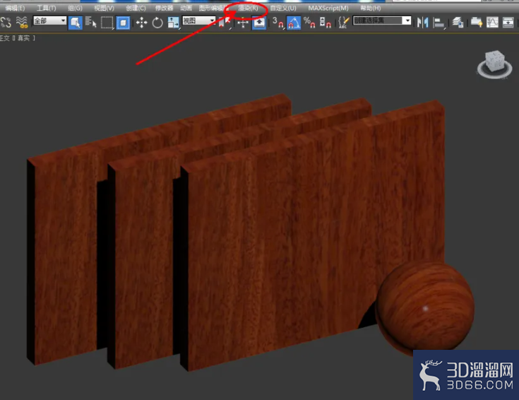Open the 动画 menu
The height and width of the screenshot is (400, 519).
click(x=186, y=8)
